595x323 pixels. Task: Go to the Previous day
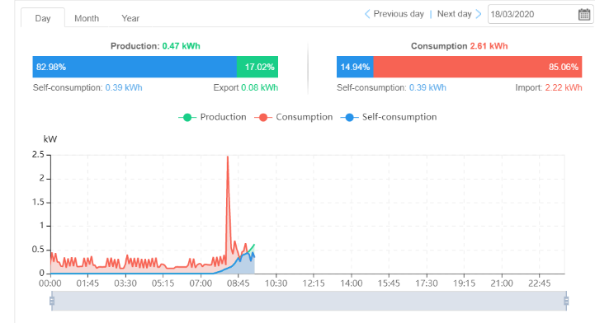(399, 14)
